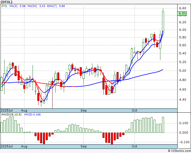Click the 6.60 price axis label
191x153 pixels.
coord(183,8)
